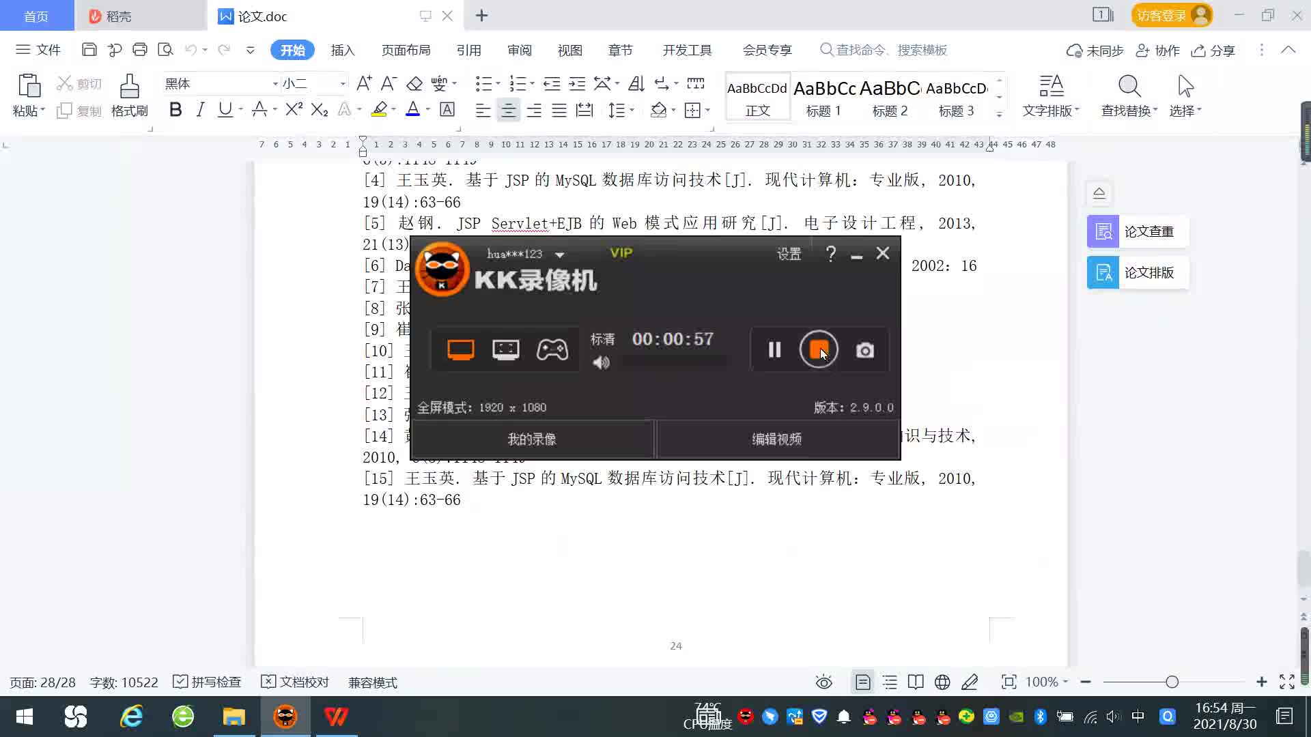Open Find and Replace (查找替换)
This screenshot has width=1311, height=737.
point(1129,87)
